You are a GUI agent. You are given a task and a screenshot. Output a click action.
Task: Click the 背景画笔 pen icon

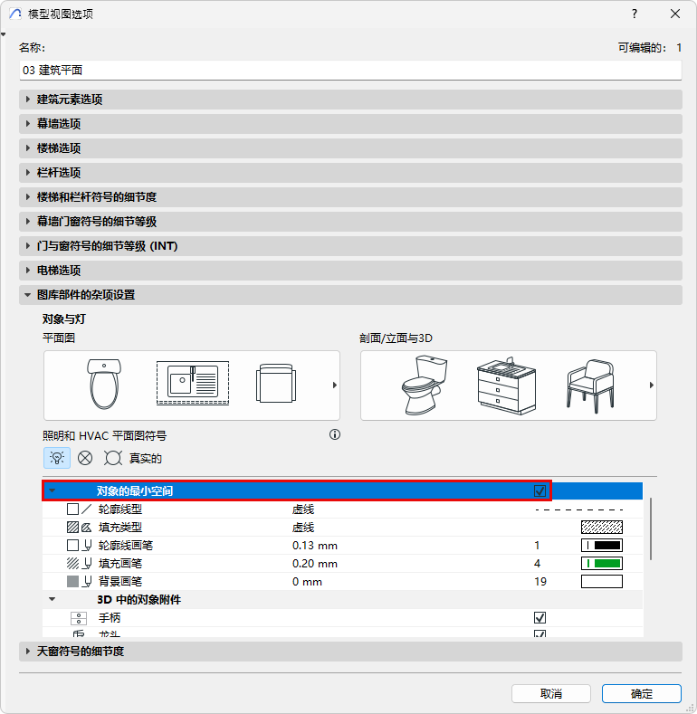(x=80, y=582)
